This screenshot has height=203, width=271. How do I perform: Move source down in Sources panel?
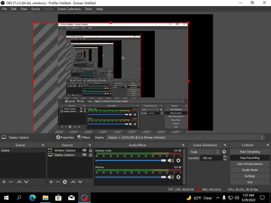pos(80,182)
